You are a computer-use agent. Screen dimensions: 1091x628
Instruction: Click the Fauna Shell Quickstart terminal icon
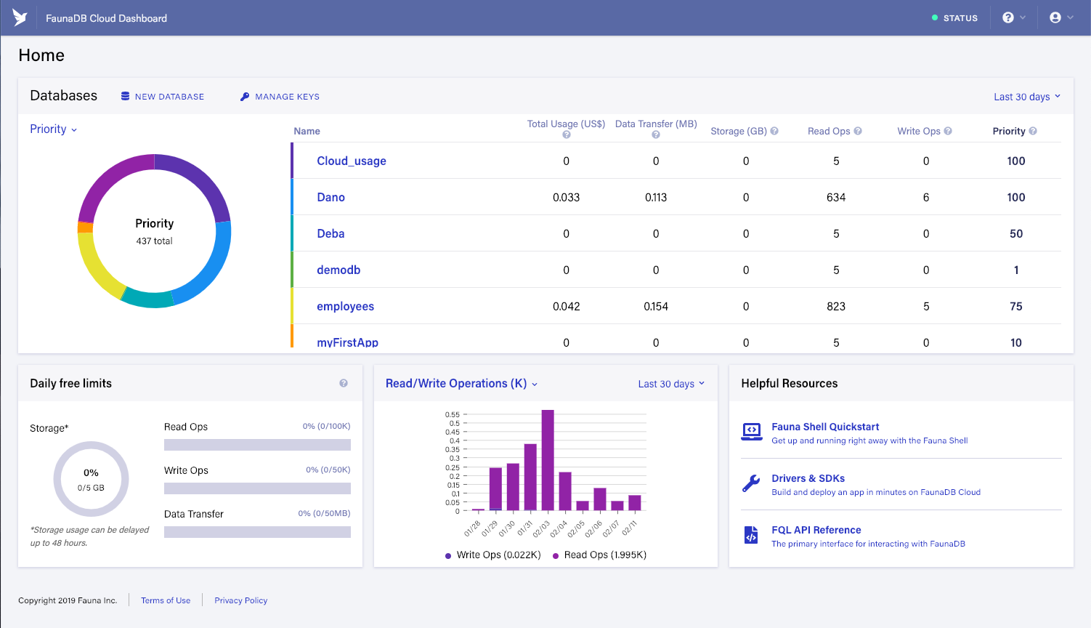click(x=752, y=432)
